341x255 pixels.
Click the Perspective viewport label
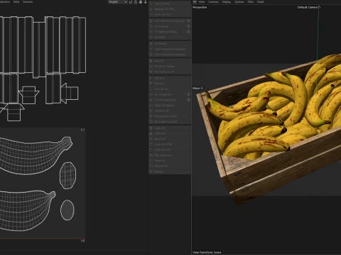point(200,7)
